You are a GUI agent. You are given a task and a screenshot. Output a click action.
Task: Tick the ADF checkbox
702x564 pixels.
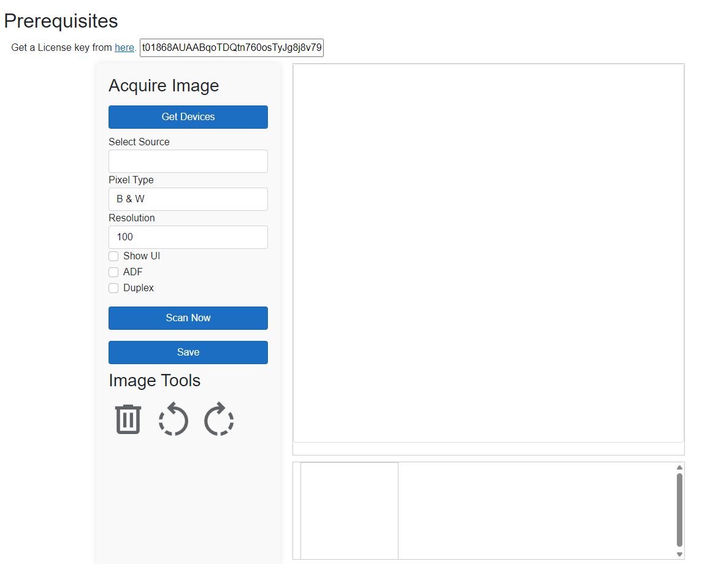[x=113, y=272]
